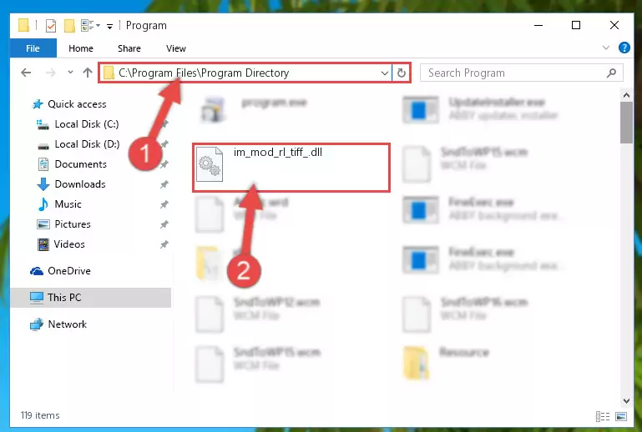Open Downloads in the sidebar

pyautogui.click(x=80, y=184)
